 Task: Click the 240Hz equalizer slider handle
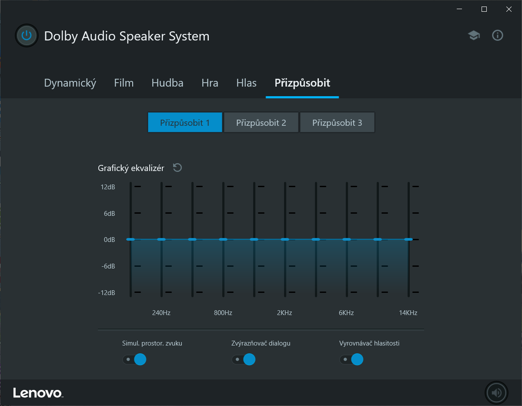tap(161, 239)
